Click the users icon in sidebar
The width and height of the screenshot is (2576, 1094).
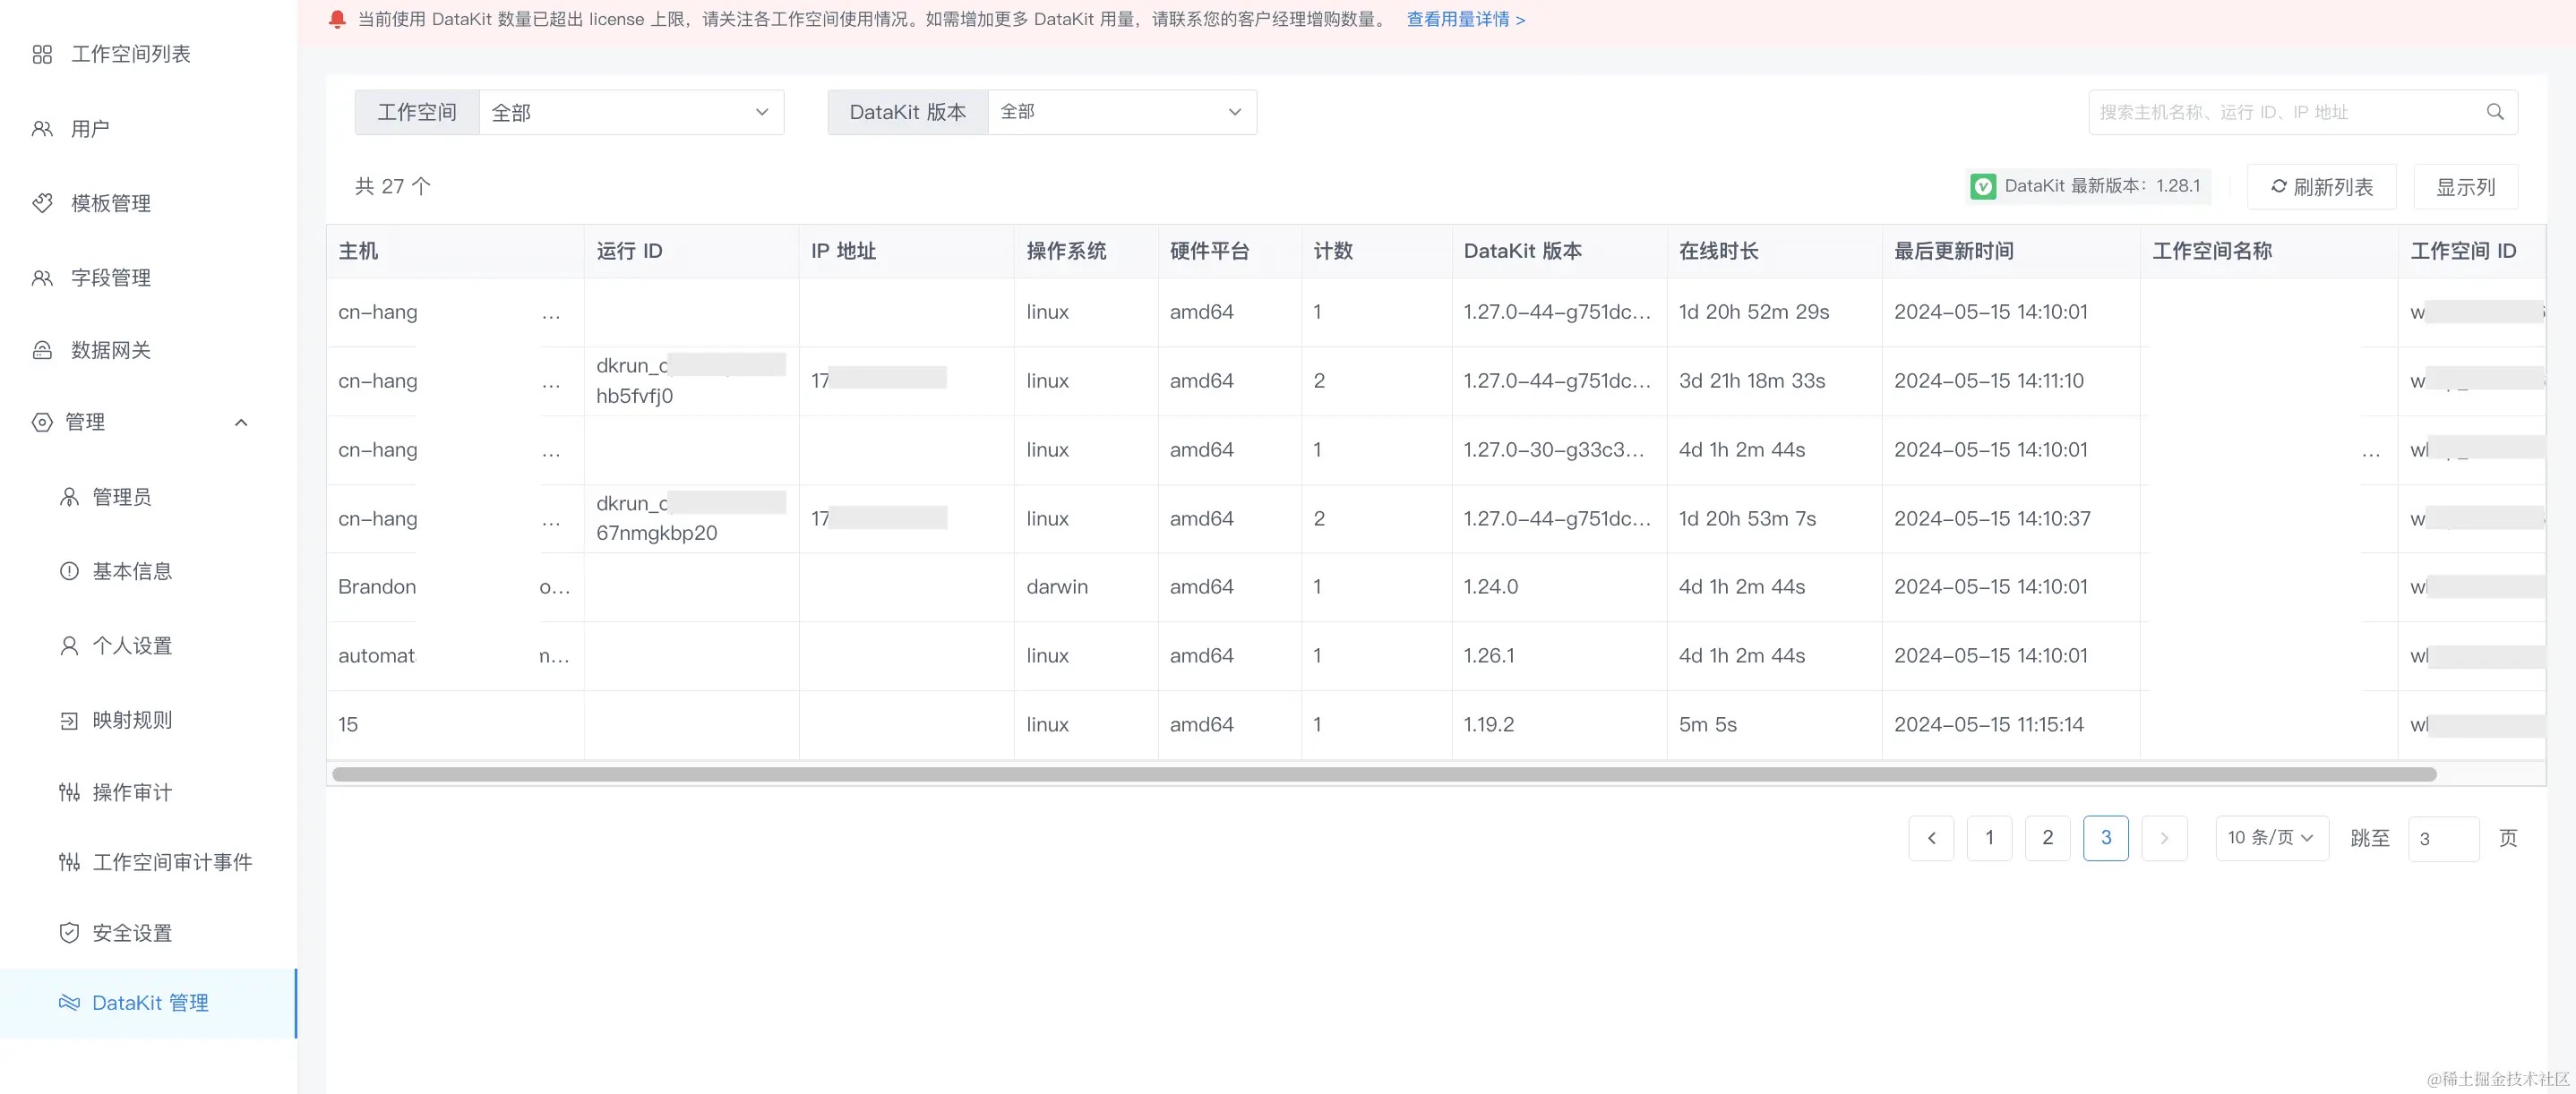[42, 129]
